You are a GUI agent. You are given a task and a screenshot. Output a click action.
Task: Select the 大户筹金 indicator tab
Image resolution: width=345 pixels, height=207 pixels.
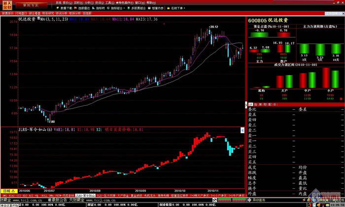123,195
